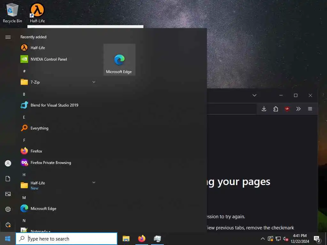Open the clock and date flyout

(300, 239)
